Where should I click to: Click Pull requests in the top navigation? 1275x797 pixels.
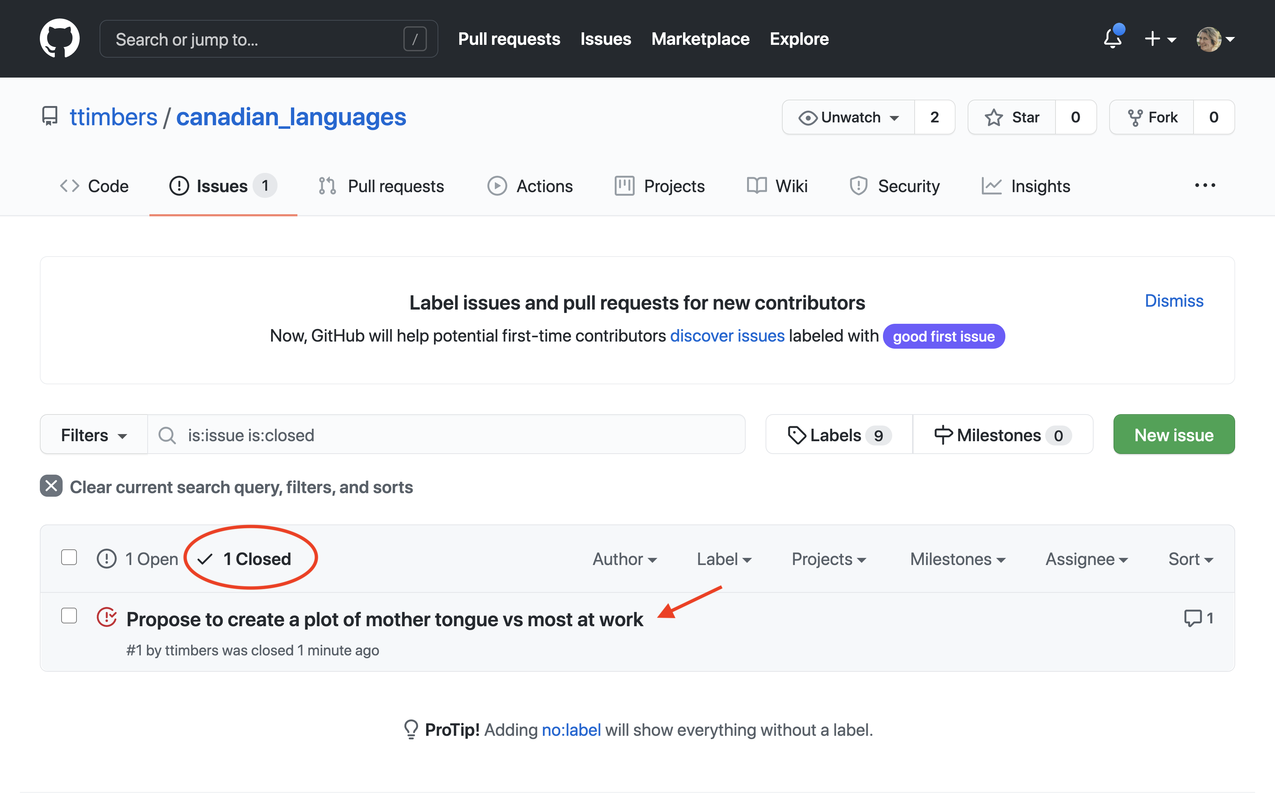pos(509,39)
